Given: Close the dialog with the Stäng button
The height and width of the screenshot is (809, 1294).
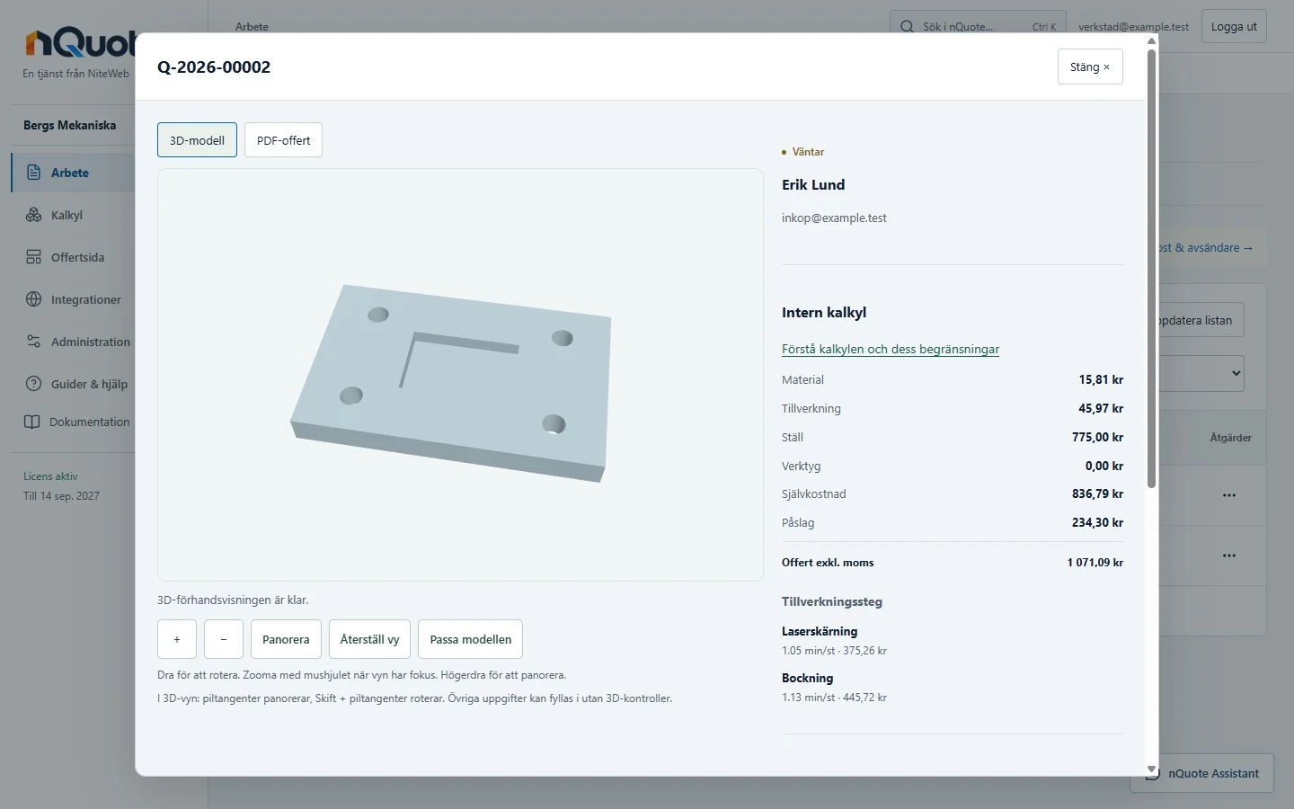Looking at the screenshot, I should click(1090, 67).
